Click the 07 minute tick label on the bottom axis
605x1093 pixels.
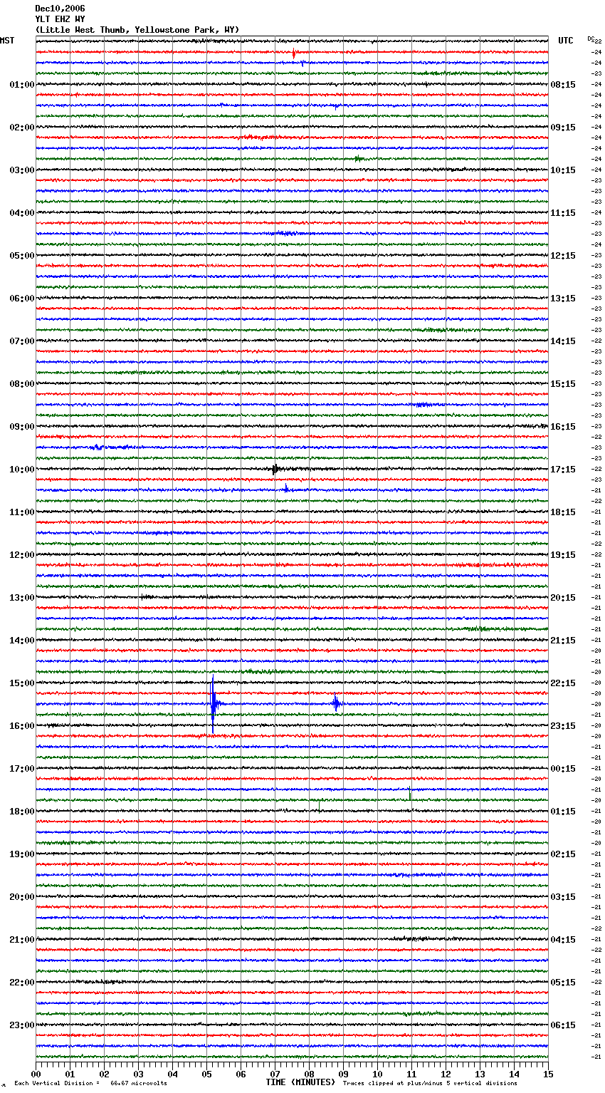pyautogui.click(x=275, y=1074)
